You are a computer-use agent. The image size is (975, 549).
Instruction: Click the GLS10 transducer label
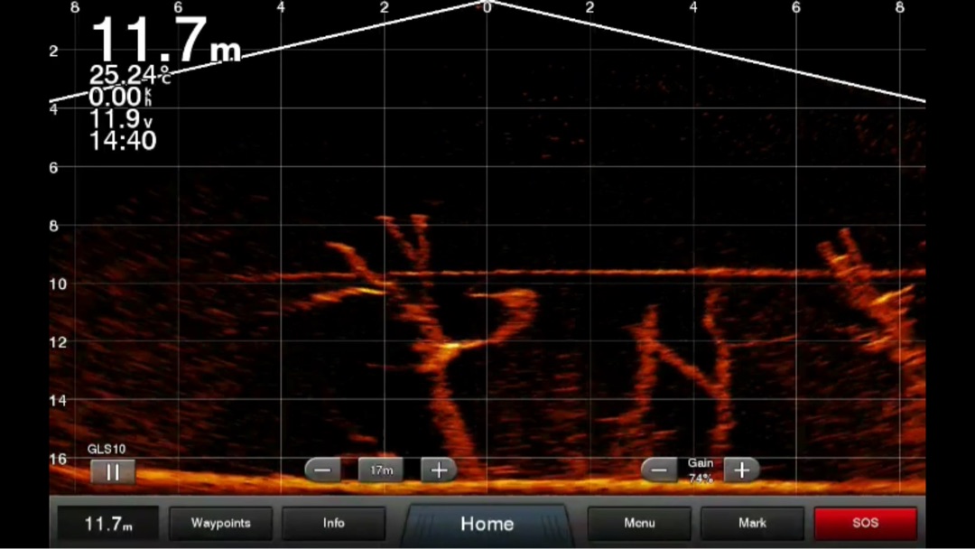107,449
